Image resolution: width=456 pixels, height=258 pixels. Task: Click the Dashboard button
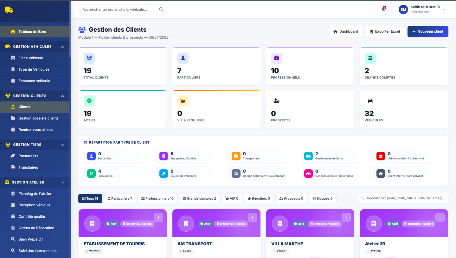[346, 31]
